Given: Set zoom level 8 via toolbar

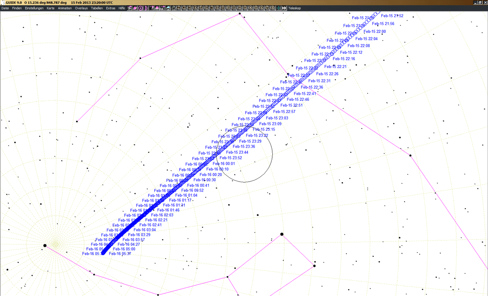Looking at the screenshot, I should coord(217,8).
